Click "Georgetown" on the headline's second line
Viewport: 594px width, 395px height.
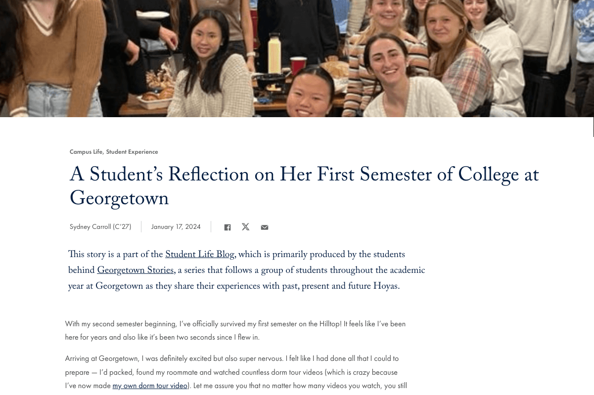coord(119,199)
